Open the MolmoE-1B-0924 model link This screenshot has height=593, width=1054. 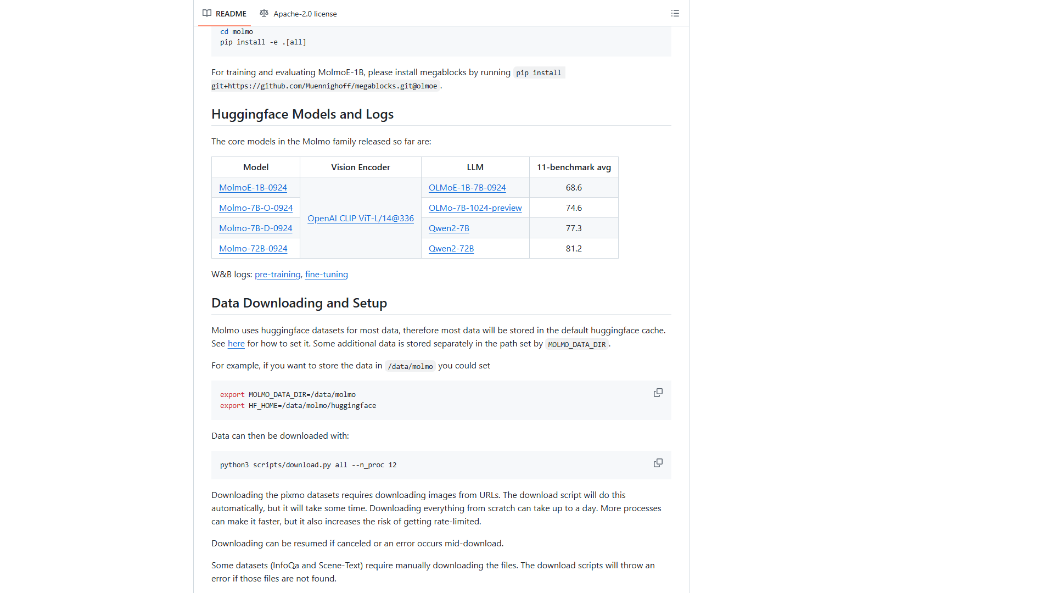(x=253, y=187)
